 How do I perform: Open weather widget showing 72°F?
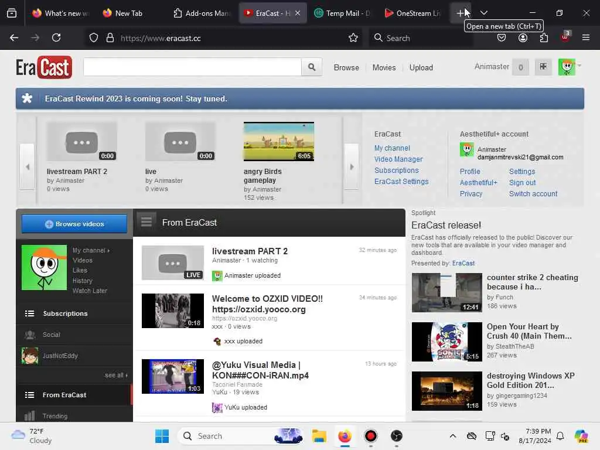point(32,436)
